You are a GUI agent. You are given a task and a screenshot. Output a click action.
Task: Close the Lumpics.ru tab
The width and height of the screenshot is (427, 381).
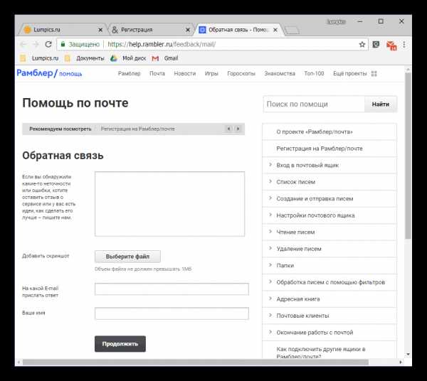[100, 30]
